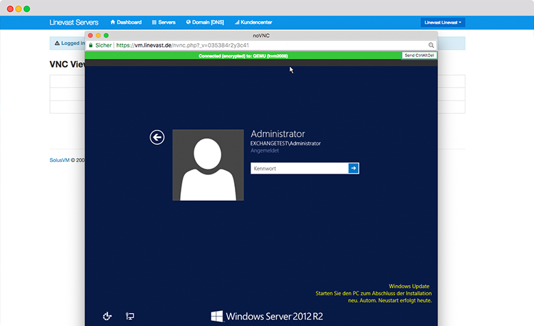Expand the Linevast Linevast account dropdown
534x326 pixels.
pos(443,23)
